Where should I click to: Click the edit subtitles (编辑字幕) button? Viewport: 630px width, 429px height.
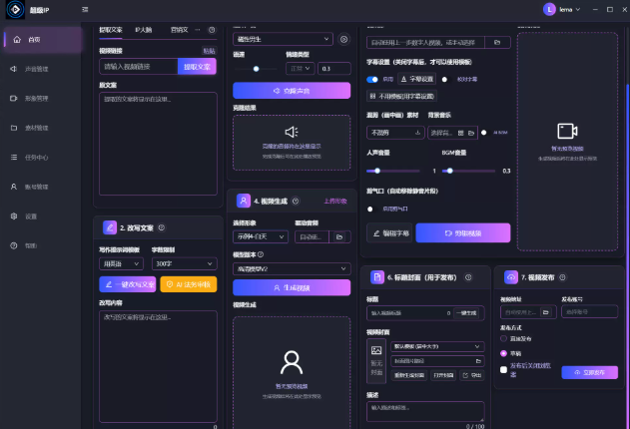click(389, 233)
